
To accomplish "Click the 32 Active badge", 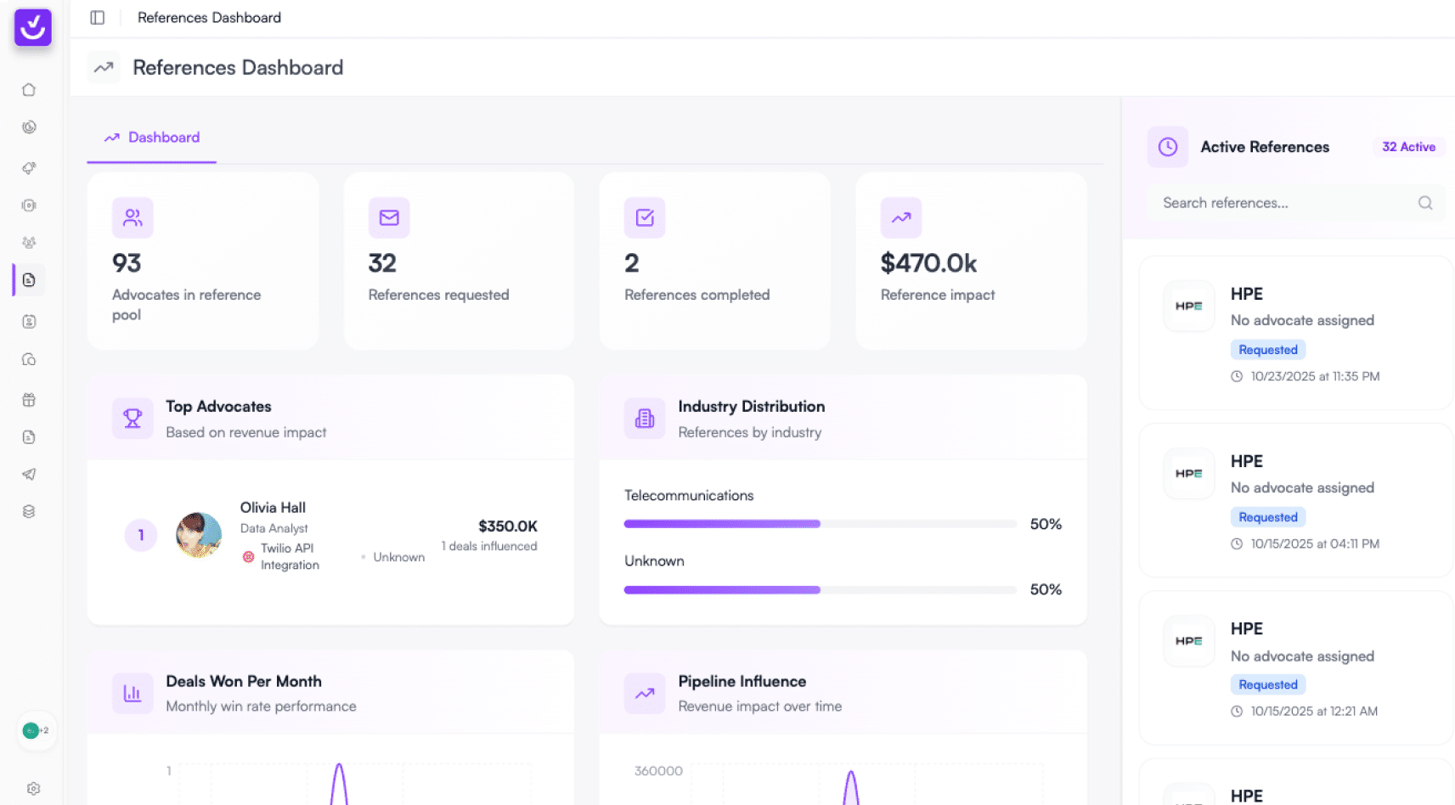I will pos(1407,147).
